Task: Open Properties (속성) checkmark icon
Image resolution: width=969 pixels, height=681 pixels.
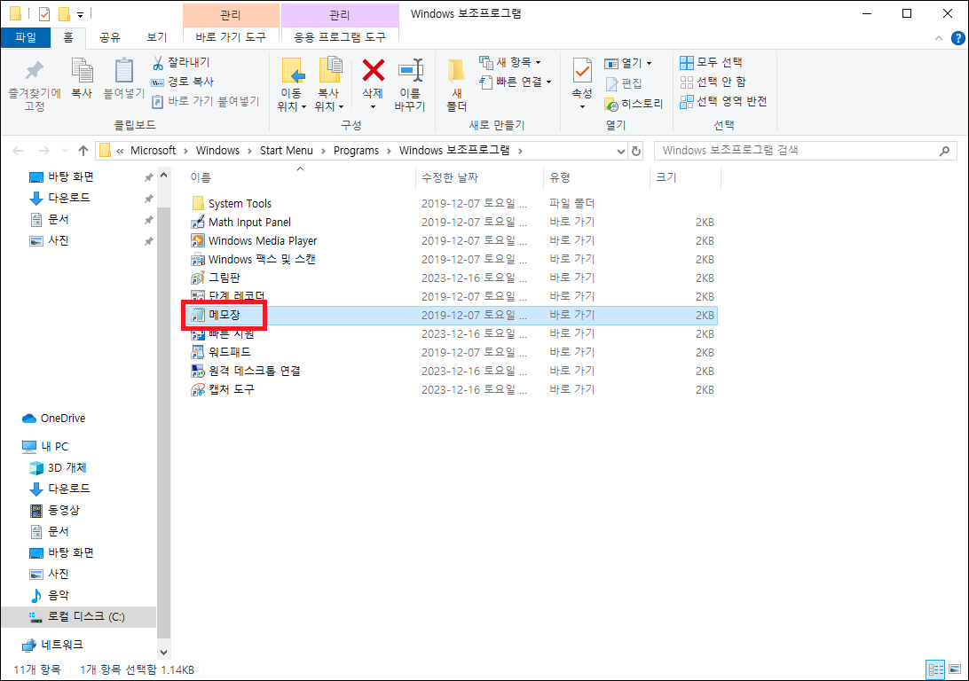Action: 581,70
